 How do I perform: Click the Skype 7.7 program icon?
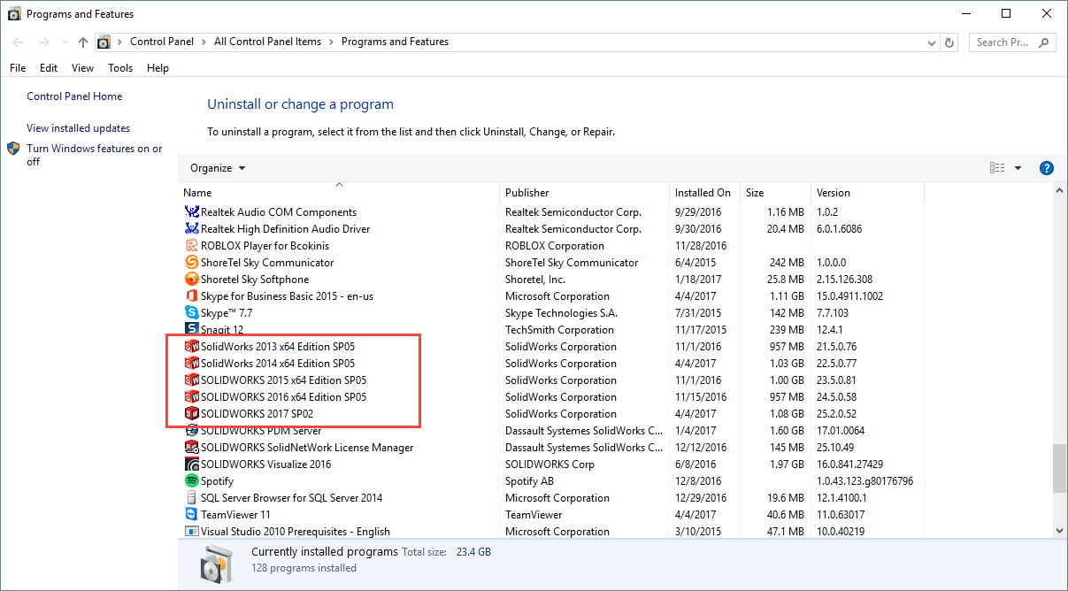[192, 313]
